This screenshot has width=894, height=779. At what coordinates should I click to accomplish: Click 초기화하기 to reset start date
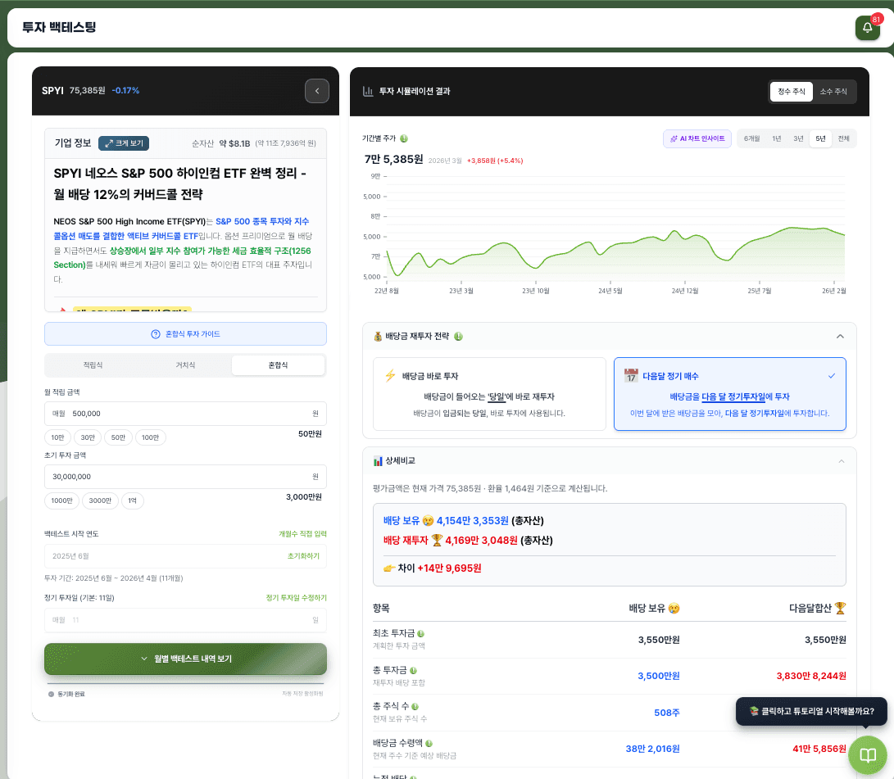click(x=303, y=556)
